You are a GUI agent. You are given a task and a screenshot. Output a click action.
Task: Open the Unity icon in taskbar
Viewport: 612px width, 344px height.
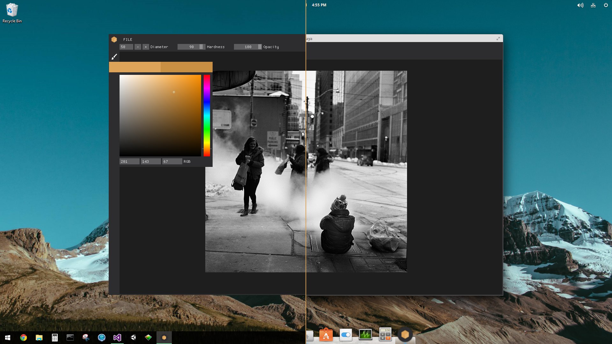(x=133, y=337)
